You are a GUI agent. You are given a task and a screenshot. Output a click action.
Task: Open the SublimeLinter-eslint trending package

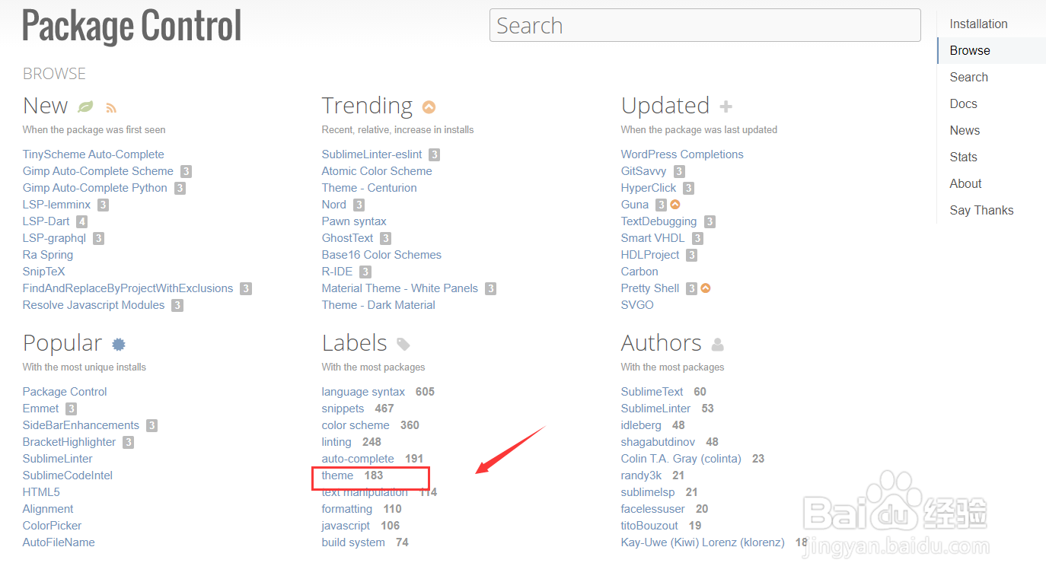click(x=373, y=154)
